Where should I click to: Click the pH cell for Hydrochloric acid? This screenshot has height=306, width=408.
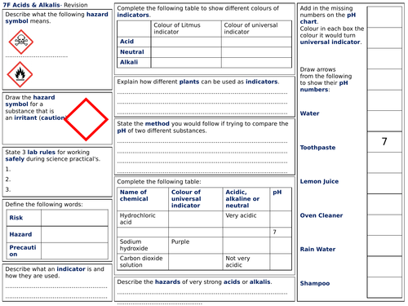pos(281,219)
